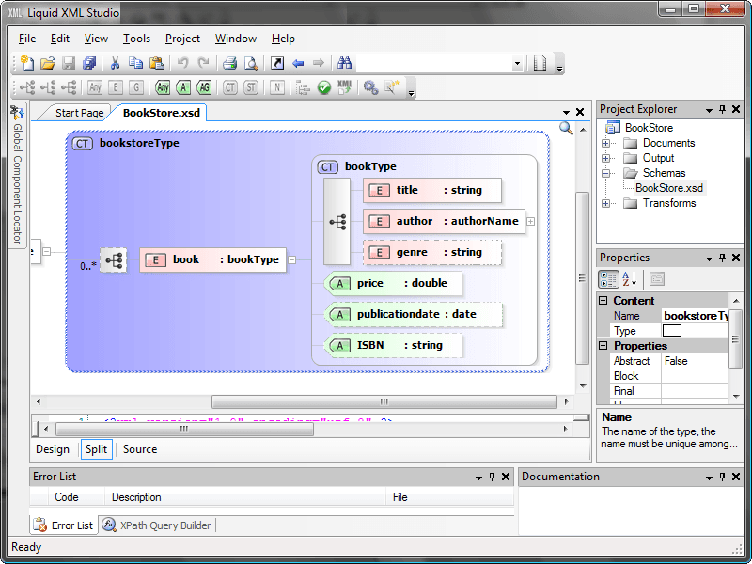Cut selection with the scissors icon

click(115, 63)
